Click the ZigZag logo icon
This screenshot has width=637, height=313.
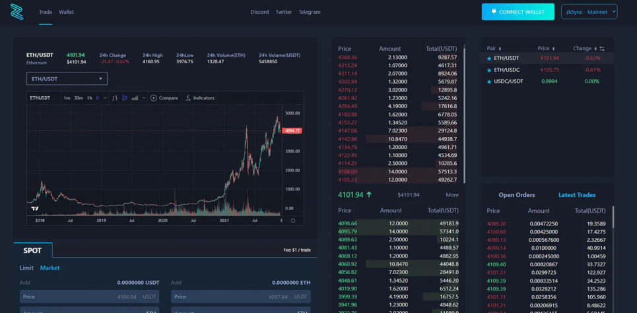coord(17,12)
